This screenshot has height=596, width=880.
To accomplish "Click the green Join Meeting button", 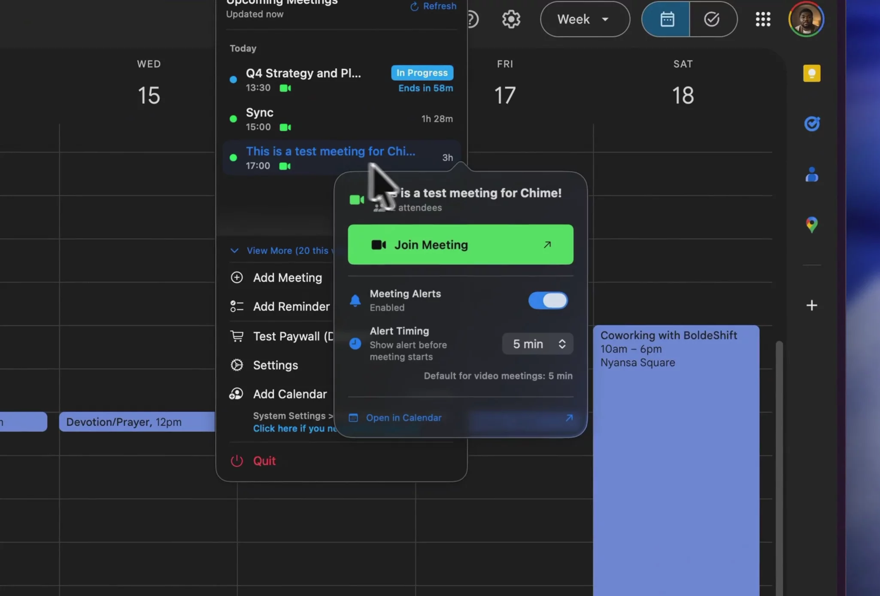I will pyautogui.click(x=460, y=245).
